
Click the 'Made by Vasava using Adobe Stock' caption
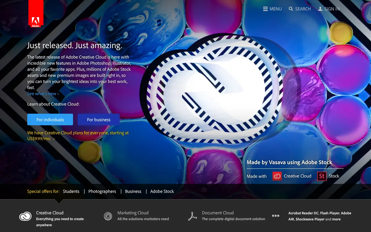pos(289,162)
